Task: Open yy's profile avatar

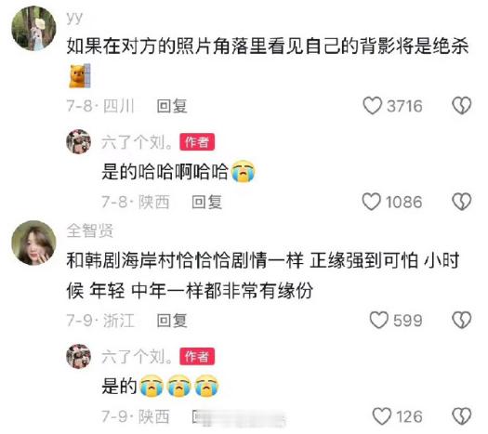Action: pos(33,28)
